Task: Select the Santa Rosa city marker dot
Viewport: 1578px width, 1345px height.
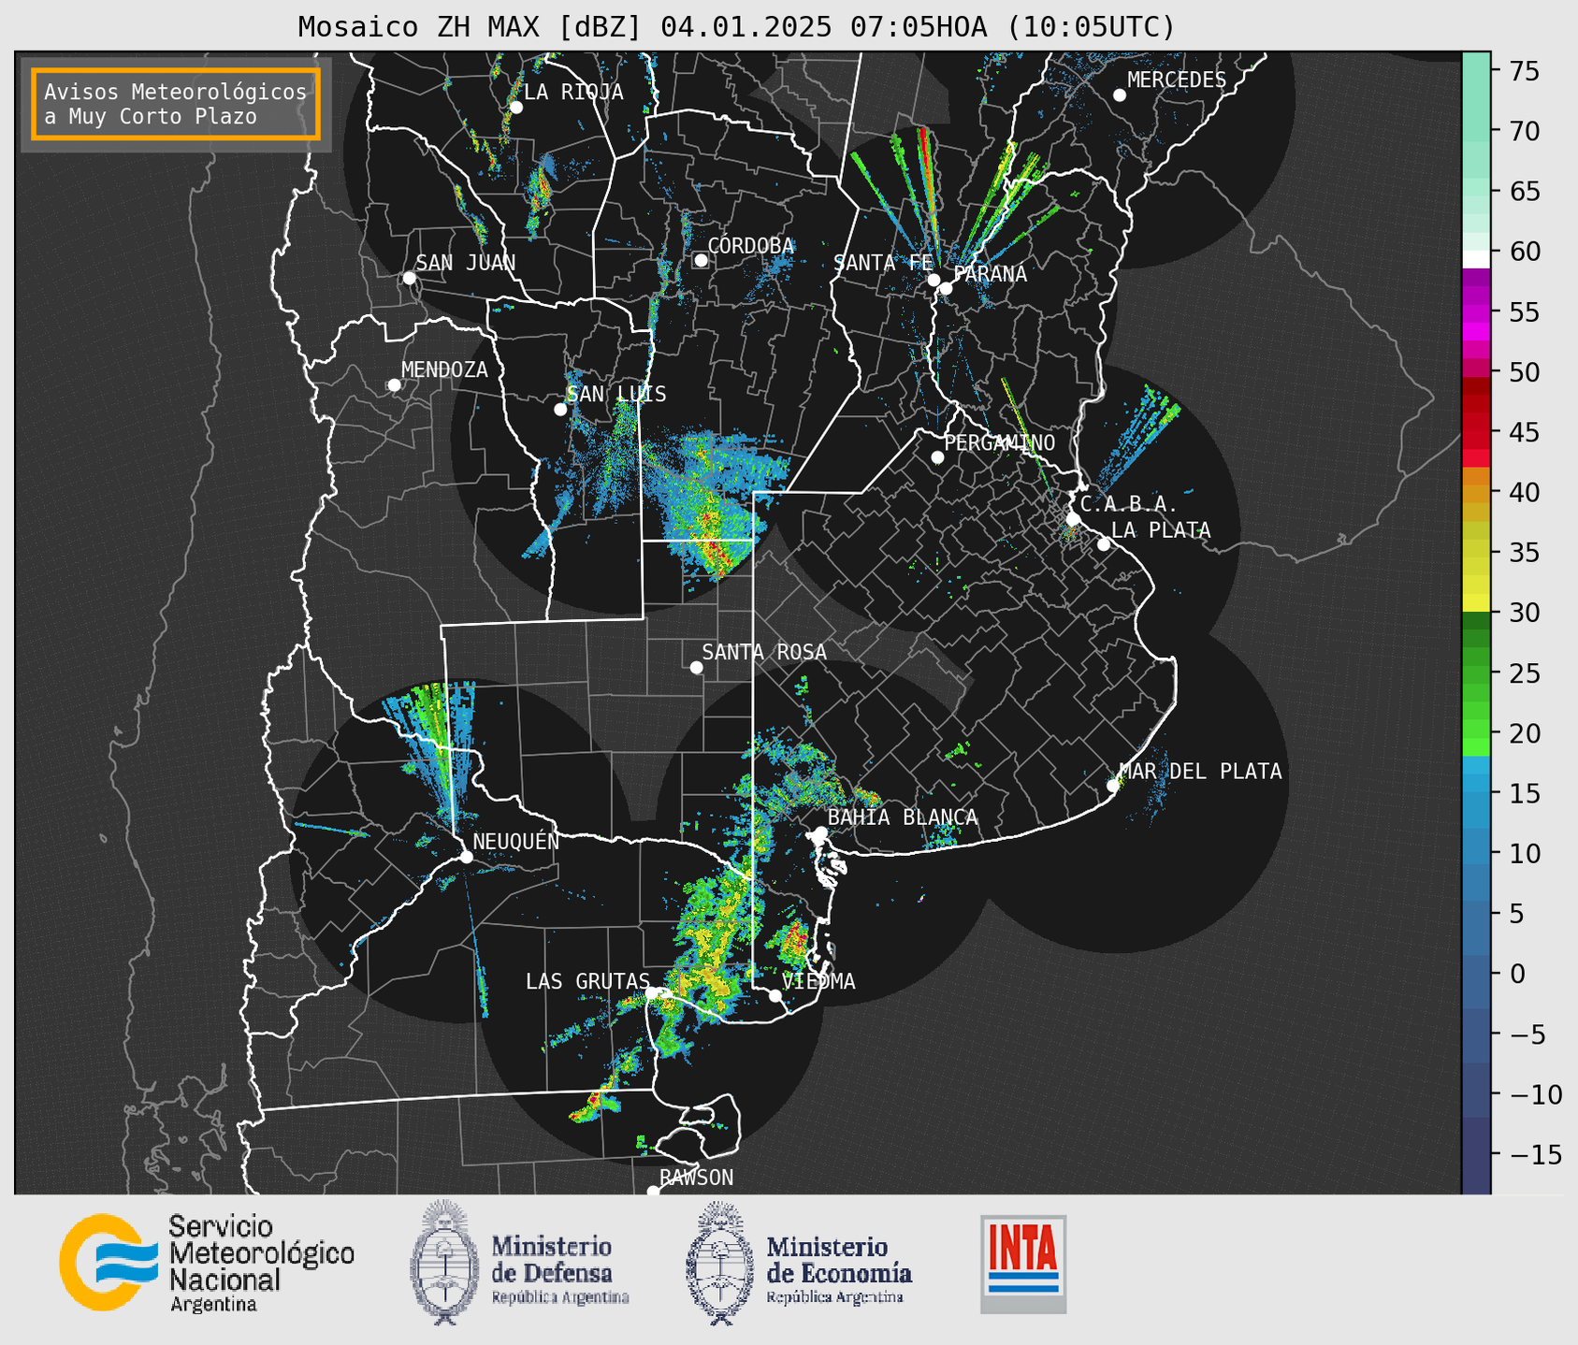Action: point(696,667)
